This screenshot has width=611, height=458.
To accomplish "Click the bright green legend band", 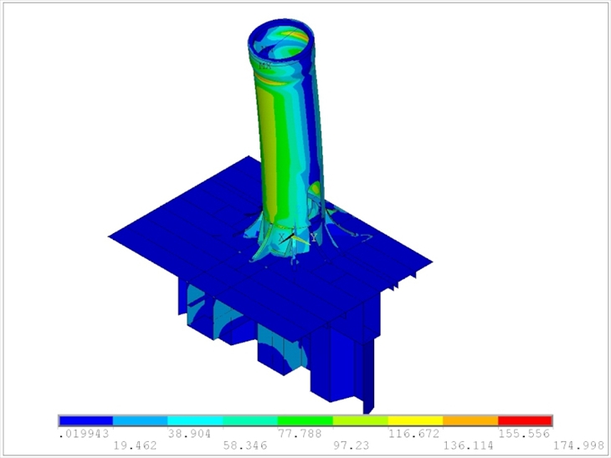I will click(305, 420).
